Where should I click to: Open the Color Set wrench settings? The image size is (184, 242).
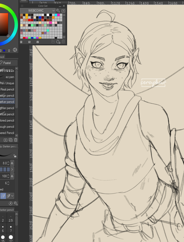pyautogui.click(x=58, y=11)
